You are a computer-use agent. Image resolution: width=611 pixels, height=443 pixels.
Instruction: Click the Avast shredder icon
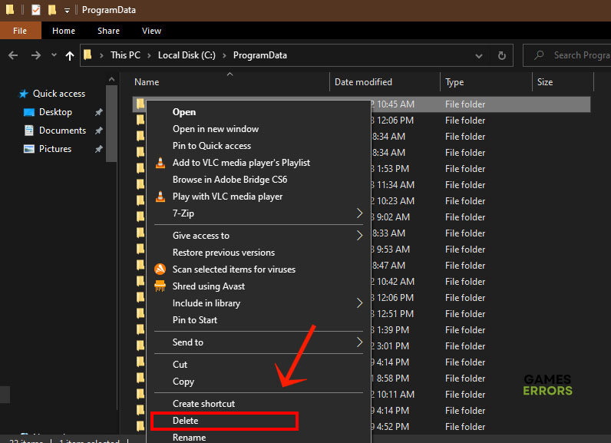point(160,286)
